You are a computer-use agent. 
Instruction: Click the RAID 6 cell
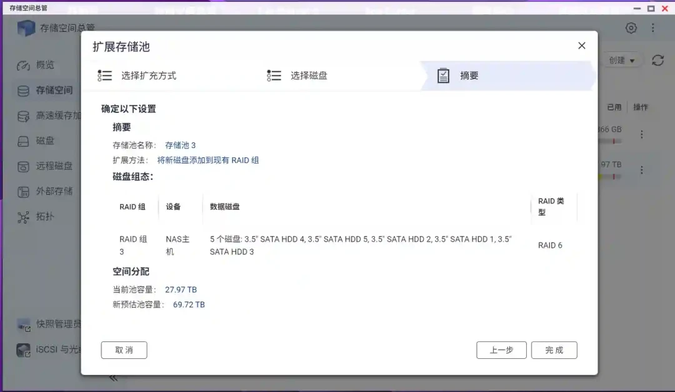tap(550, 245)
